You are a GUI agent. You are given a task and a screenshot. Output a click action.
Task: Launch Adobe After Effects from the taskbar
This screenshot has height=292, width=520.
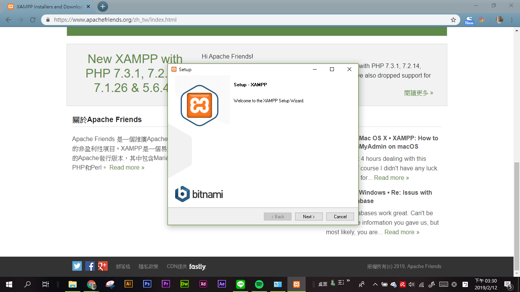[222, 284]
